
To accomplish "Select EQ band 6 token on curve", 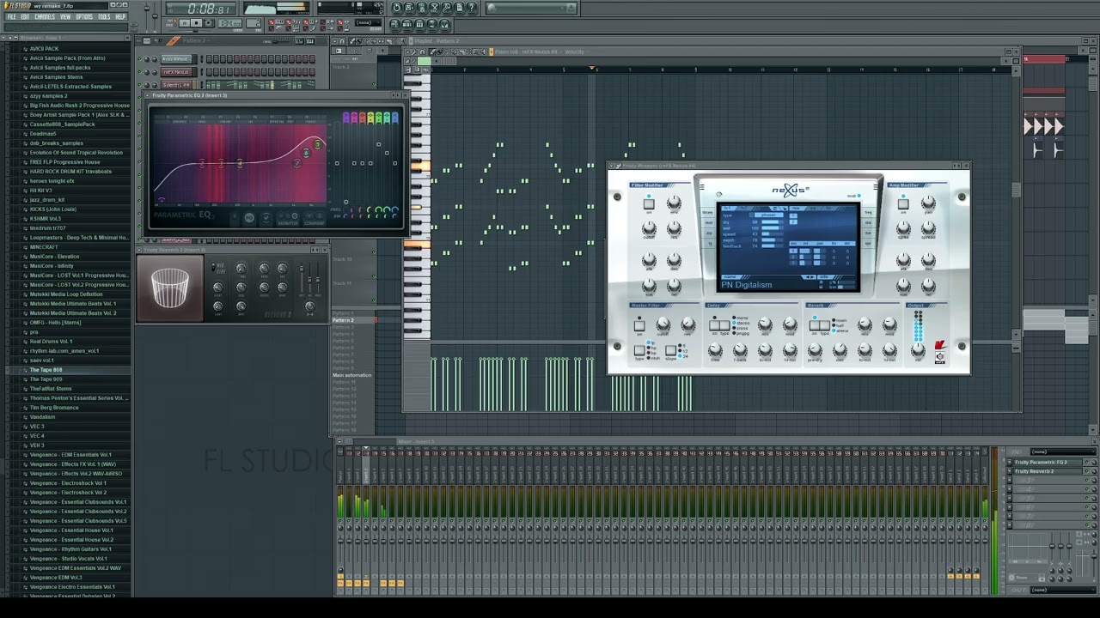I will 306,153.
